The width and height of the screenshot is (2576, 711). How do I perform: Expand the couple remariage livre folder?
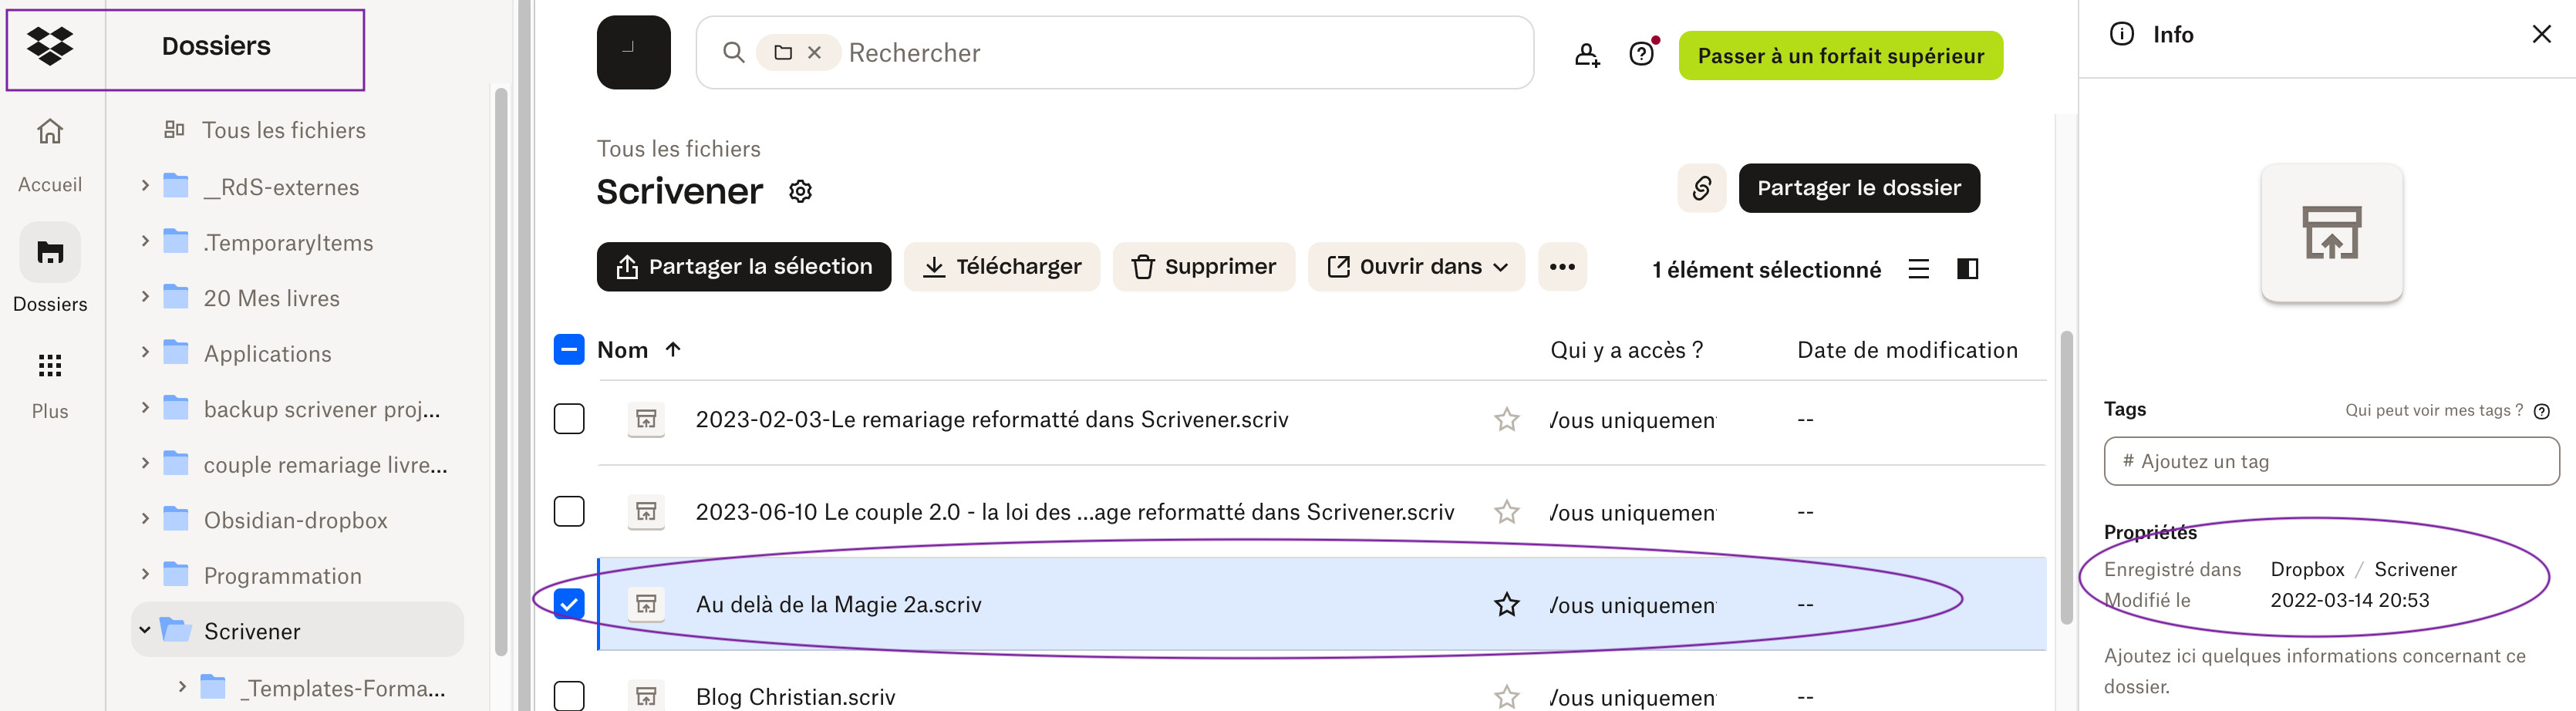(145, 463)
